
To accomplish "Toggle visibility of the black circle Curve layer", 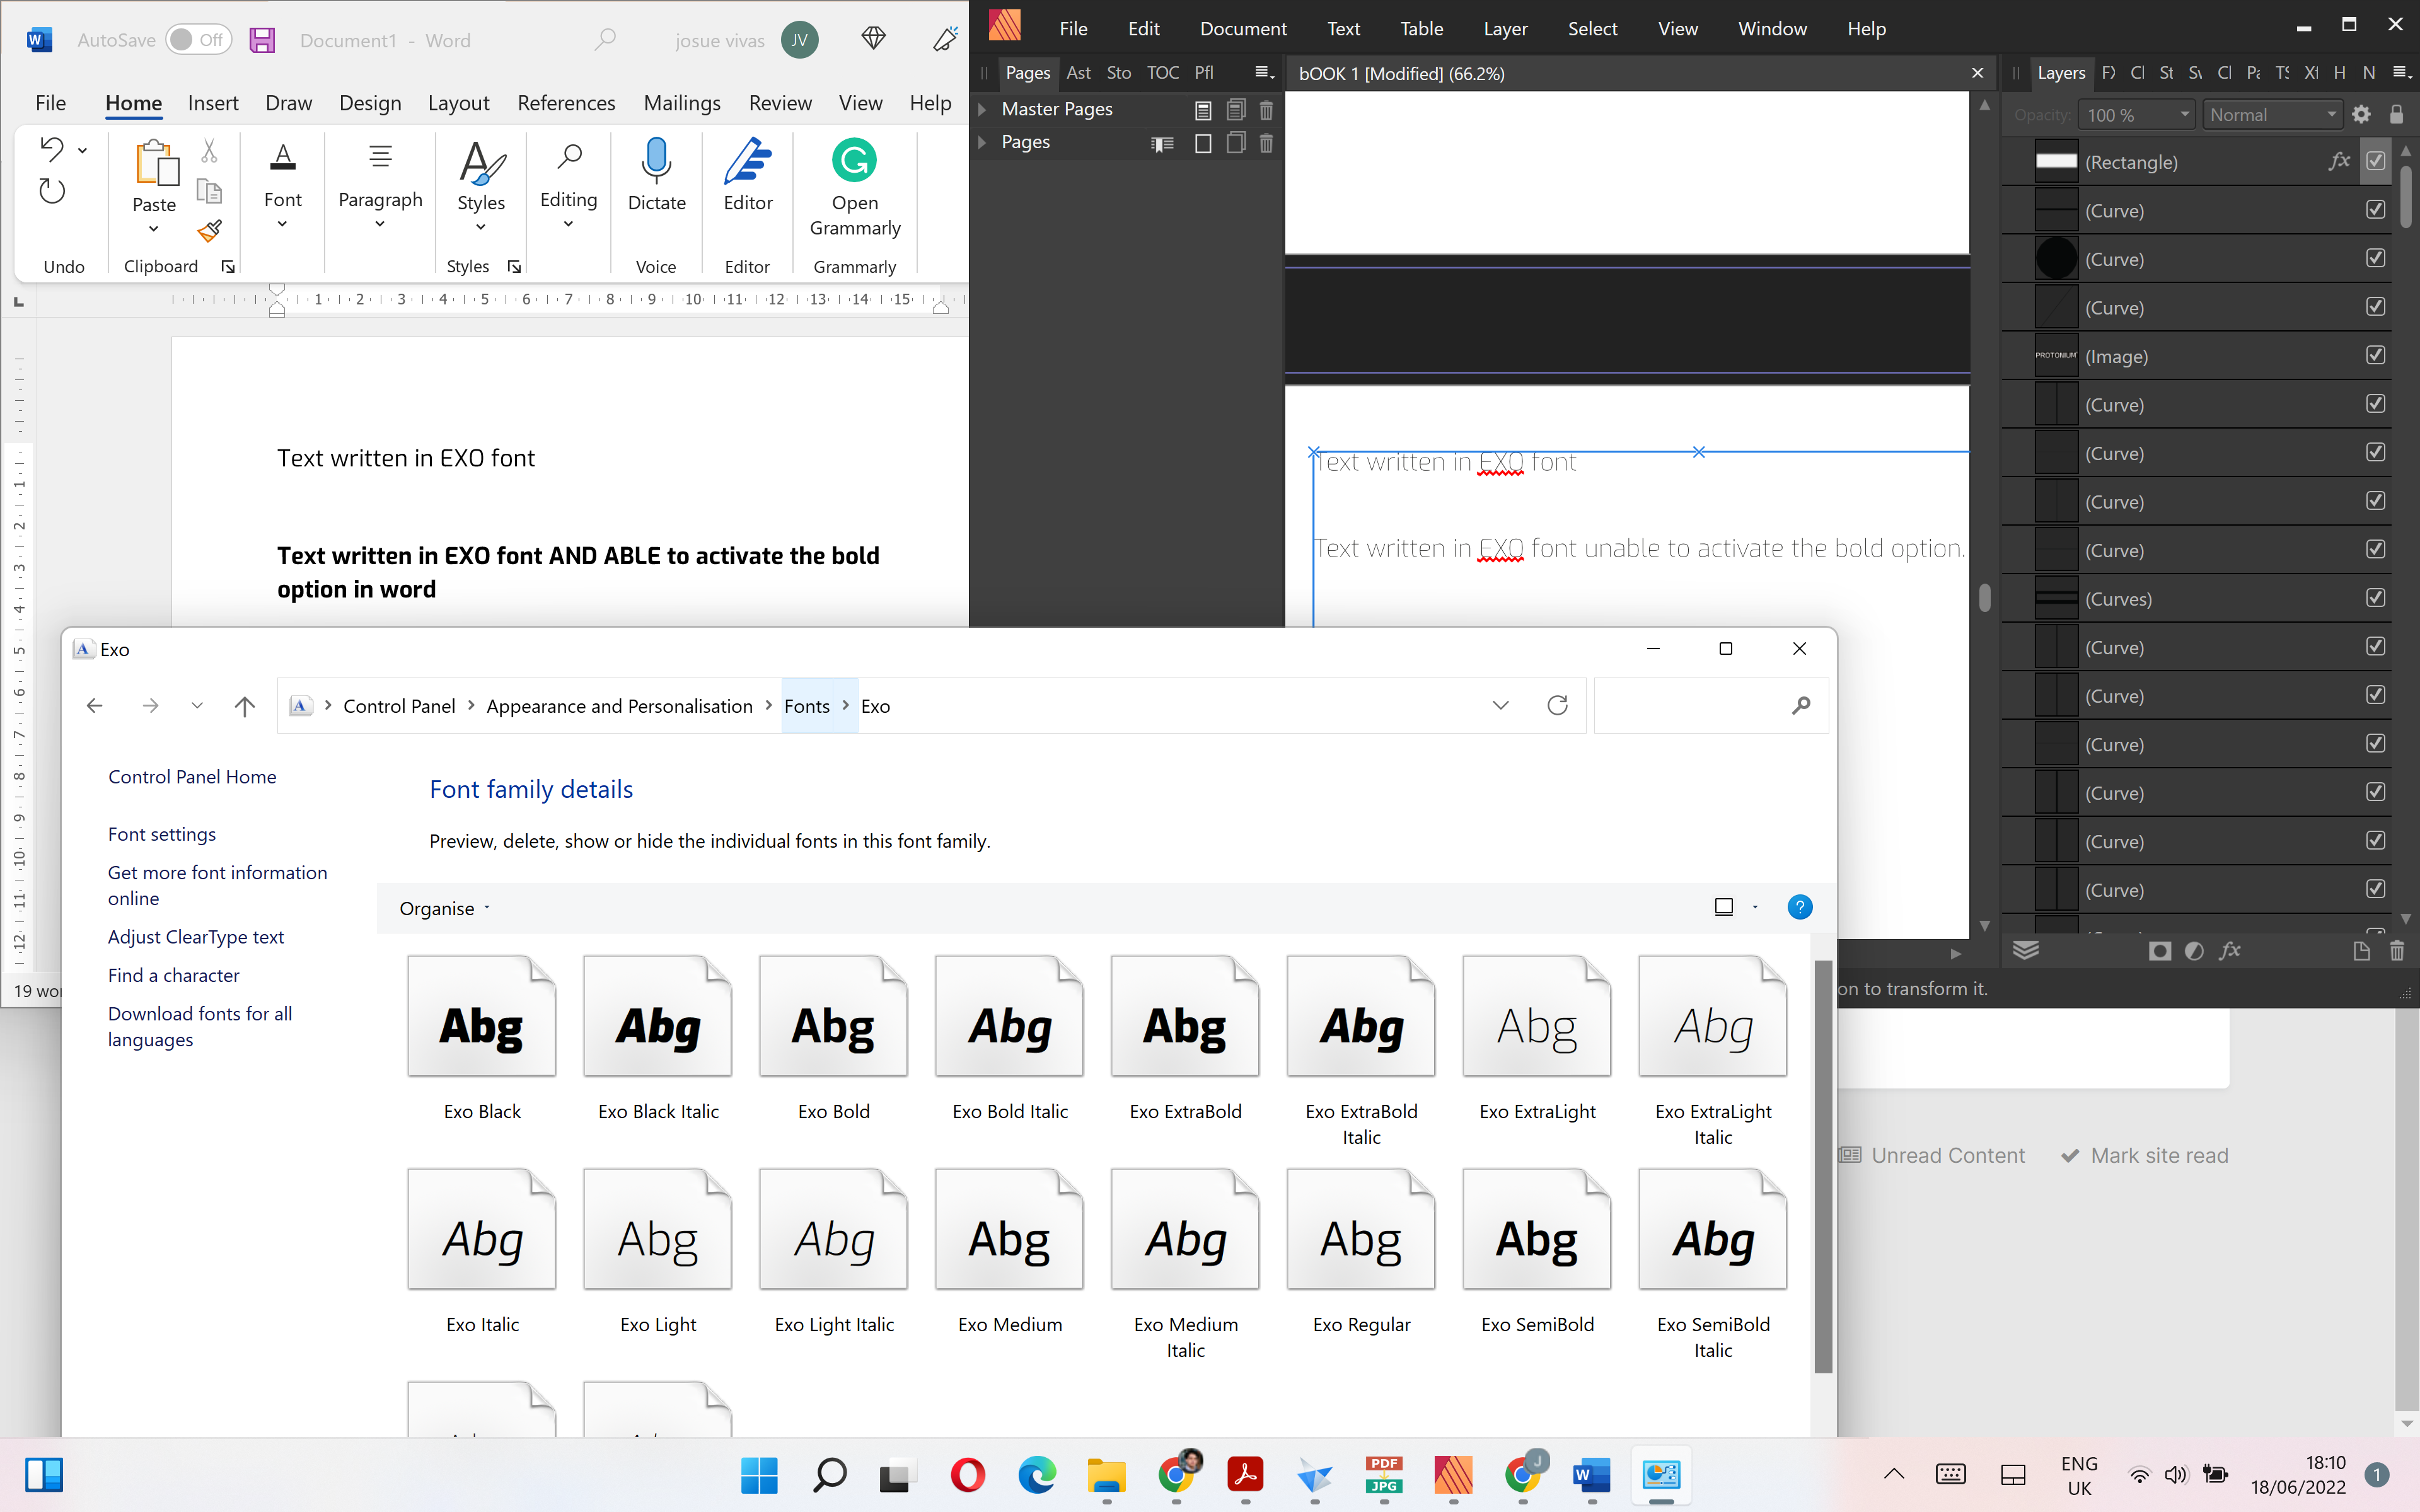I will click(x=2376, y=258).
